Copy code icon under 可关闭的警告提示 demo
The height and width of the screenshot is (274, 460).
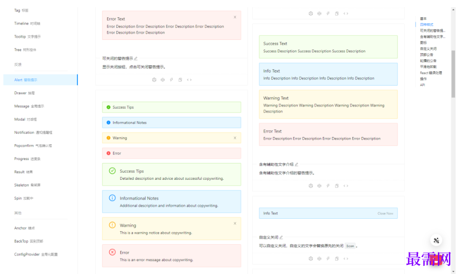[180, 80]
